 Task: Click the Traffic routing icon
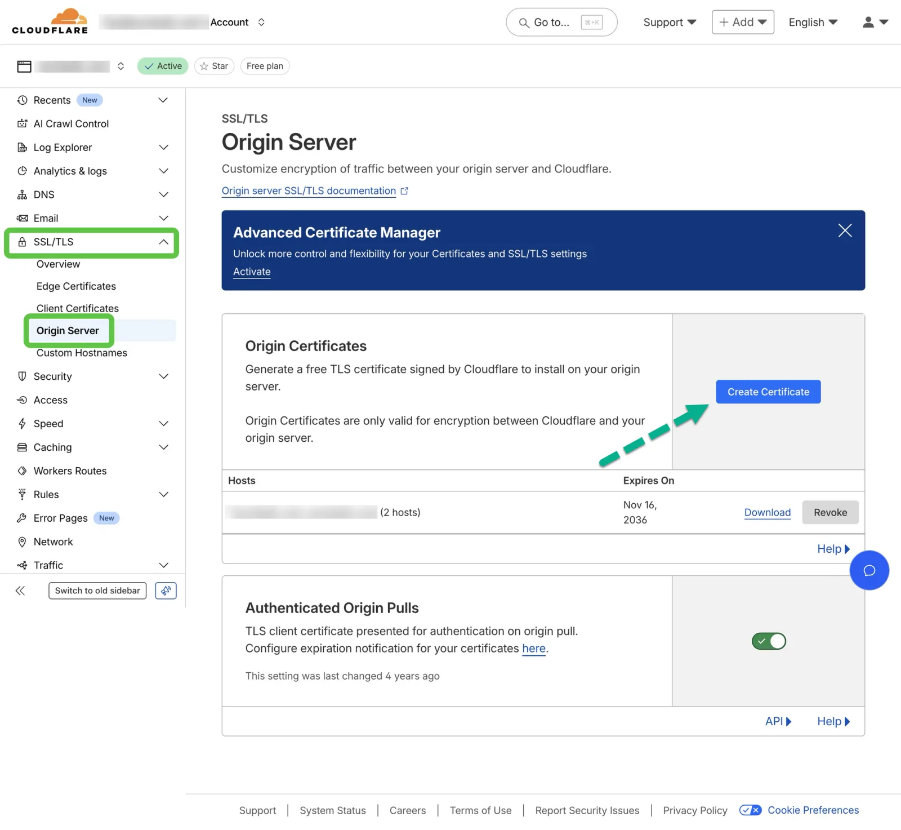[x=23, y=565]
